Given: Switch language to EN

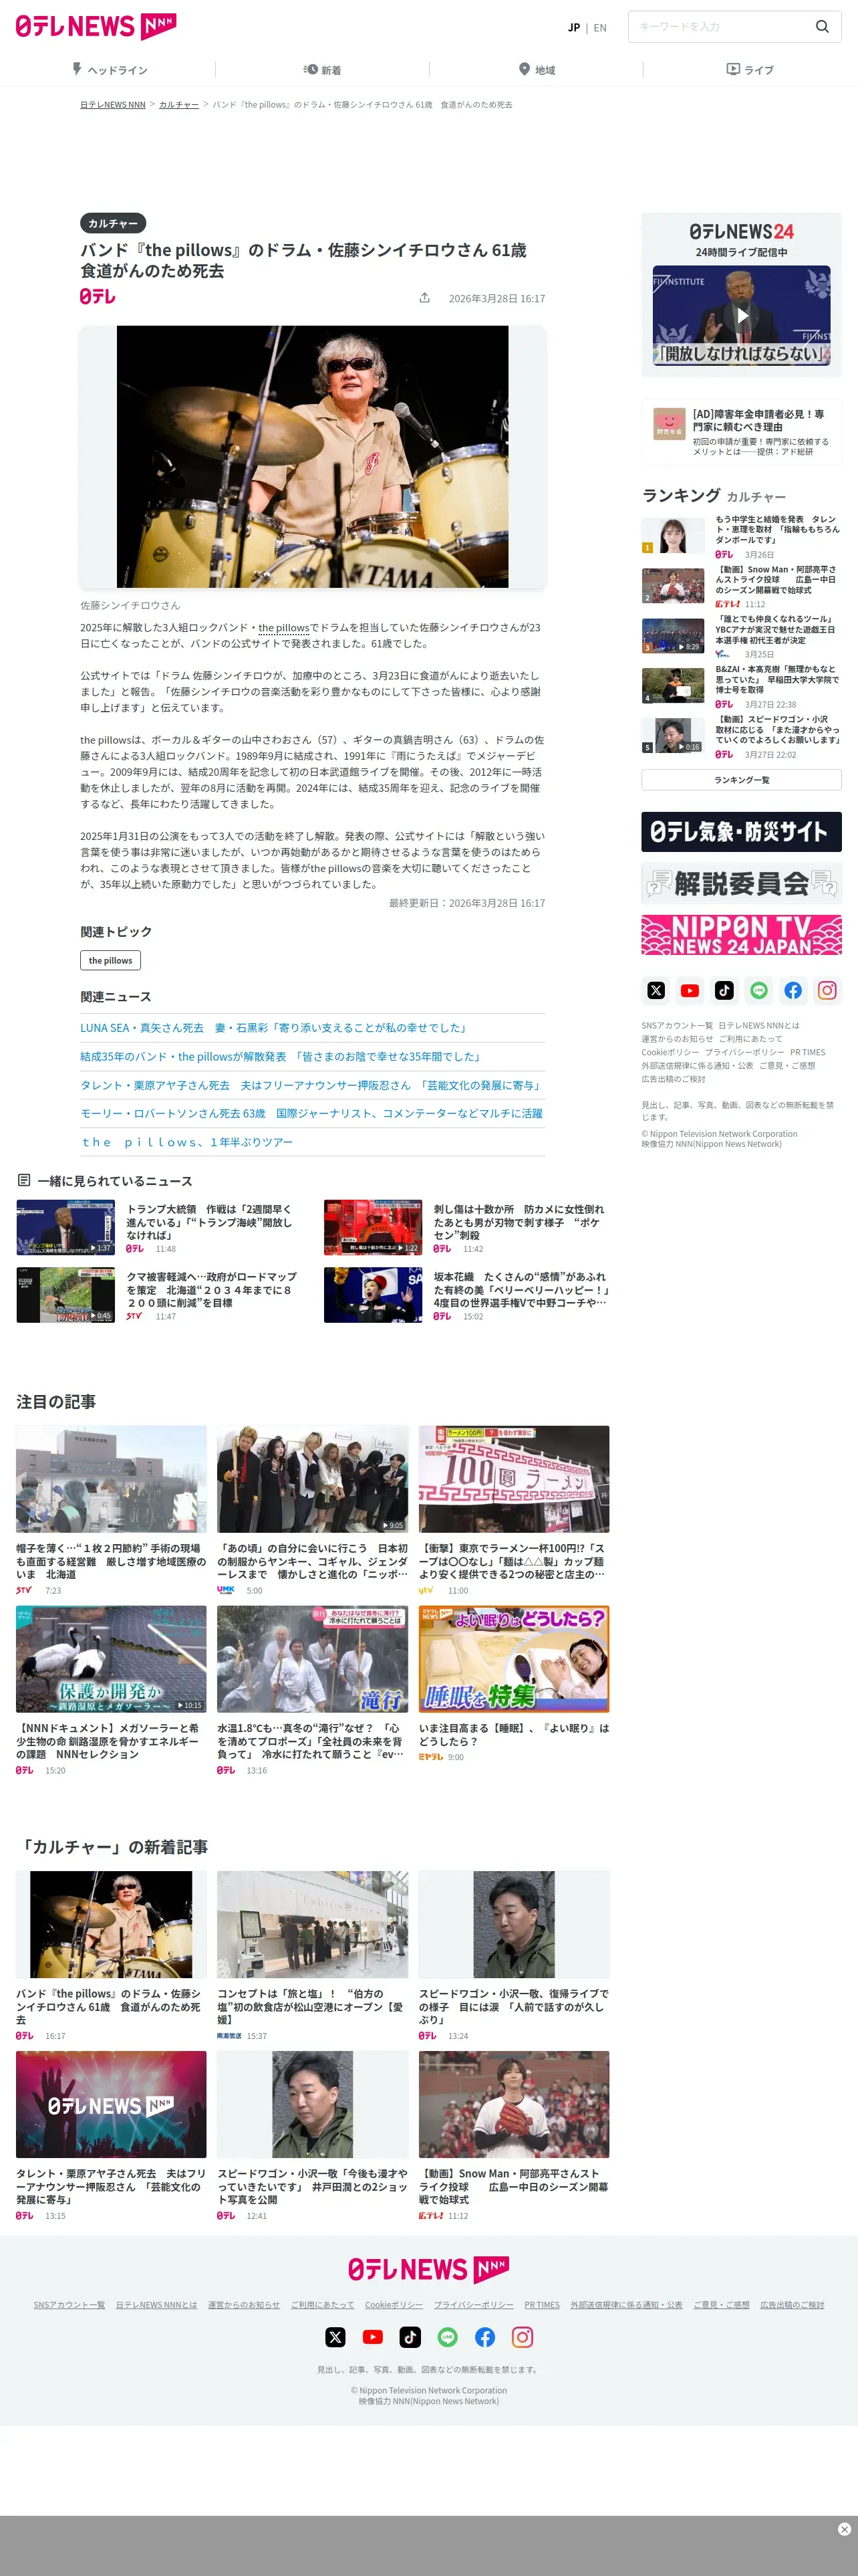Looking at the screenshot, I should pos(600,28).
